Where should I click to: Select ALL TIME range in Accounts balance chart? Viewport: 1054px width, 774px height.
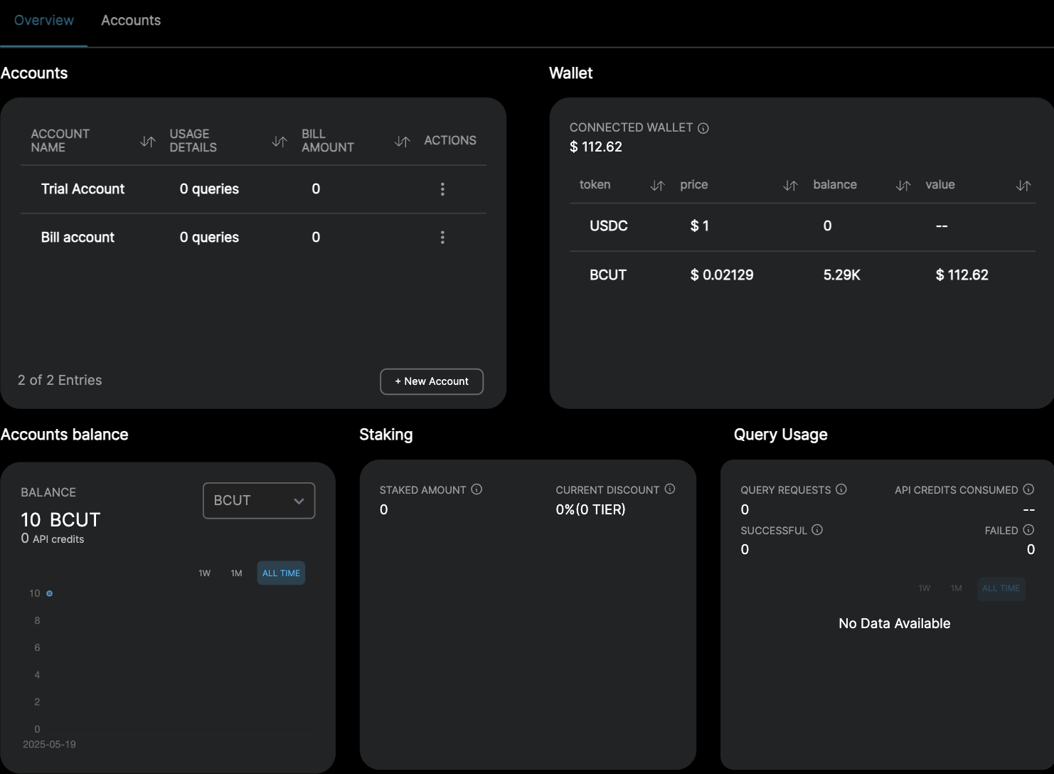click(x=281, y=573)
